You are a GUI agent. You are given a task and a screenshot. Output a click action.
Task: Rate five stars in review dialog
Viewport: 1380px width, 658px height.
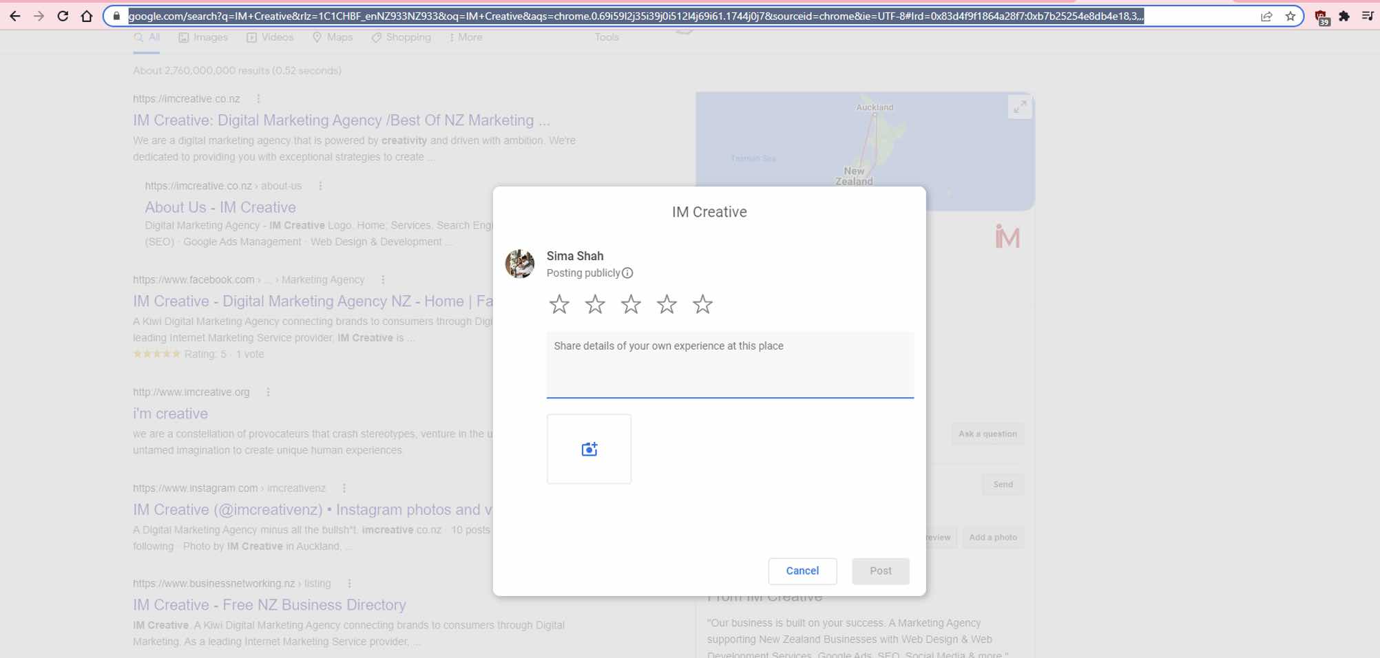[x=702, y=304]
